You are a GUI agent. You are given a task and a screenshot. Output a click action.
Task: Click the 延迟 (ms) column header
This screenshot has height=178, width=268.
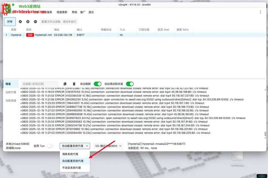click(x=163, y=30)
